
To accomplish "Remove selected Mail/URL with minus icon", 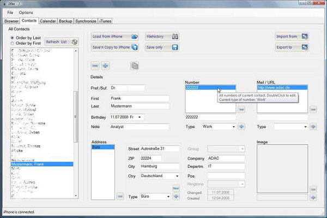I will tap(313, 109).
